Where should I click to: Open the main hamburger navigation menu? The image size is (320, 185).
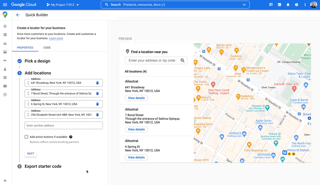[5, 5]
